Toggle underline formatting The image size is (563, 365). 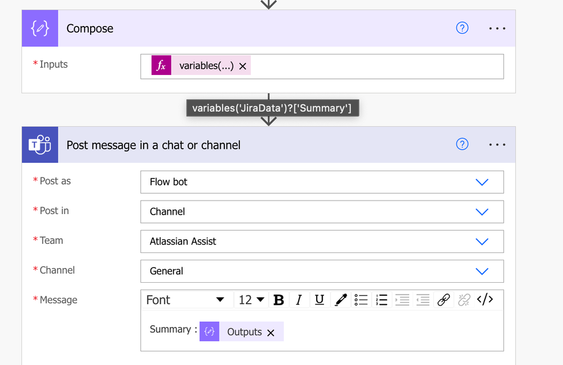point(319,300)
